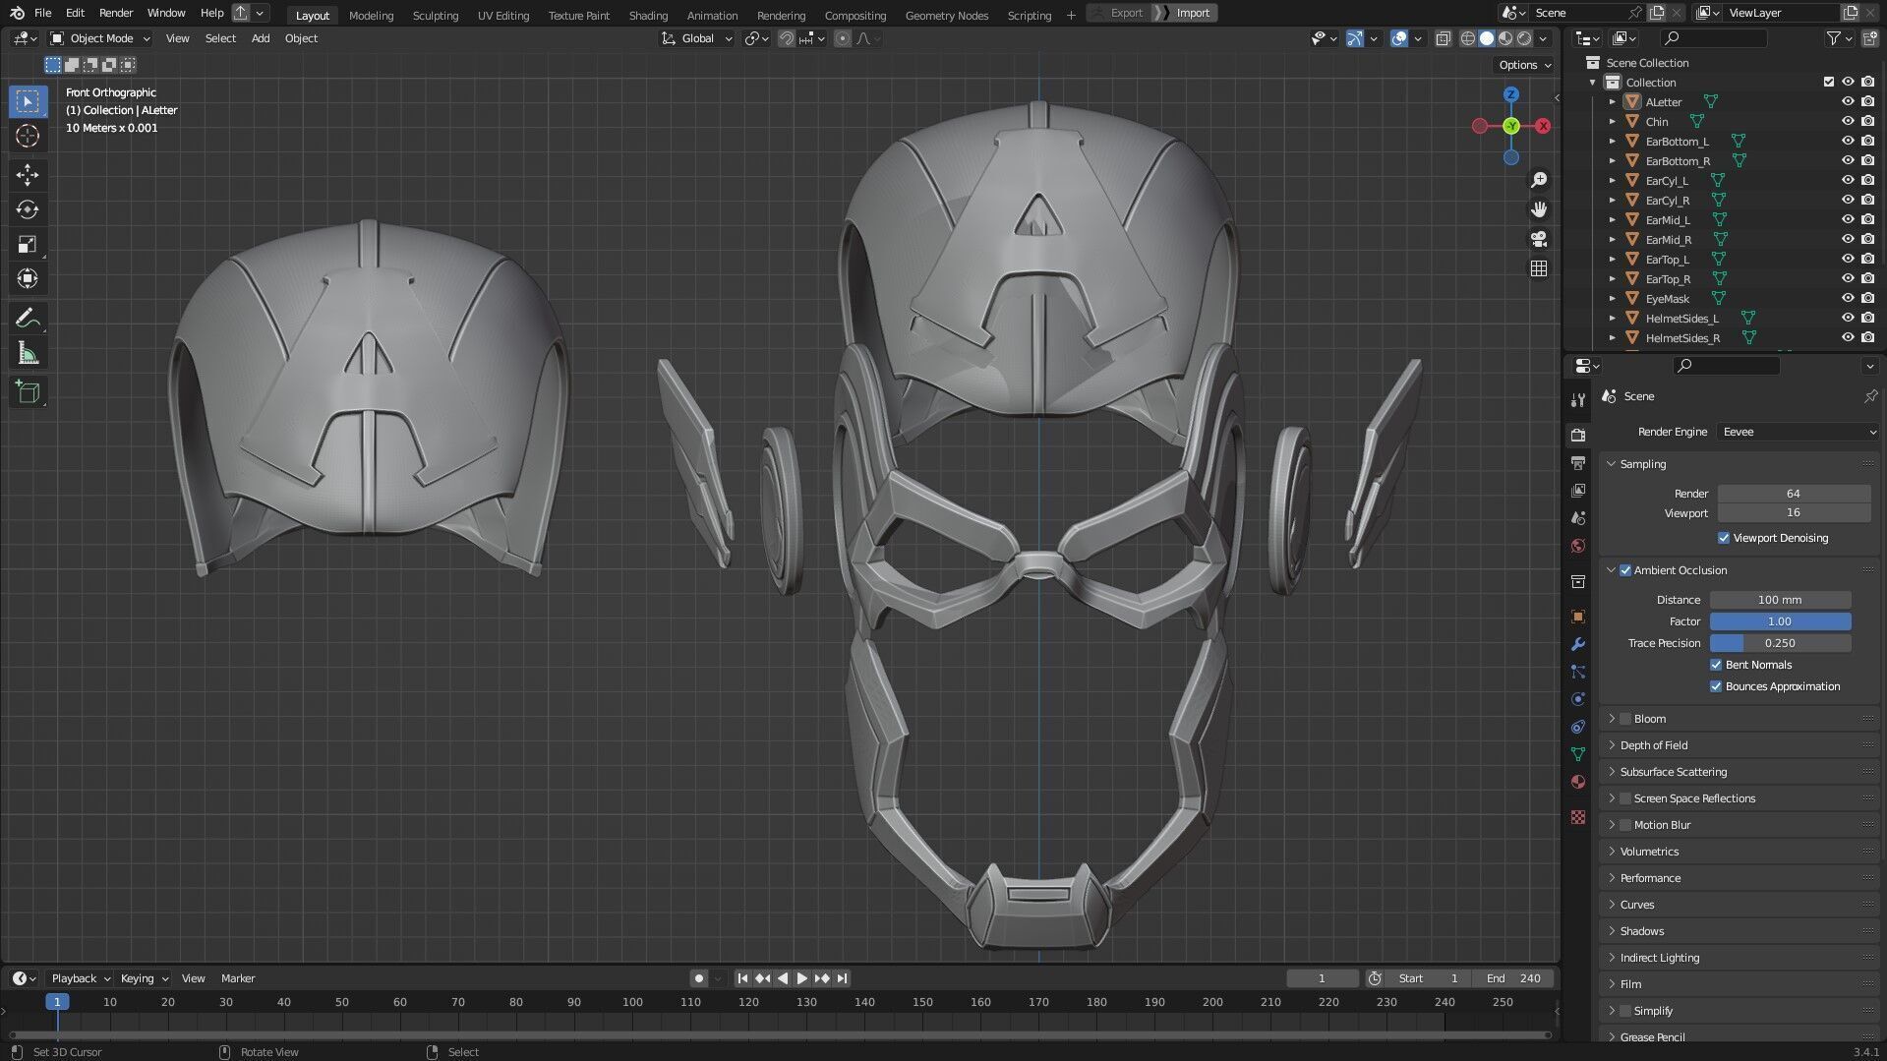1887x1061 pixels.
Task: Select the Select Box tool
Action: pyautogui.click(x=28, y=101)
